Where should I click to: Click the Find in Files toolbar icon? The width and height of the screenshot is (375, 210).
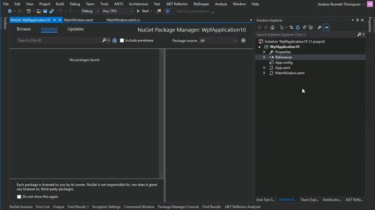(159, 11)
